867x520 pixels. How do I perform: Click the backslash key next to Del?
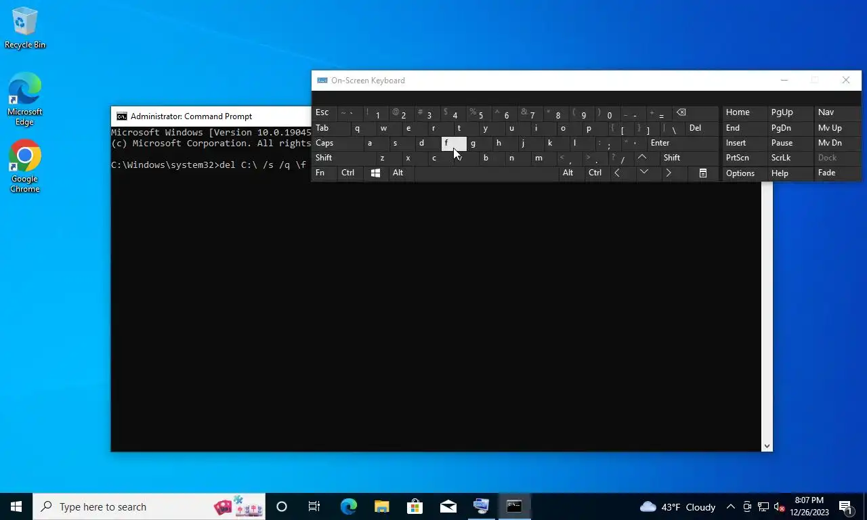[x=671, y=128]
